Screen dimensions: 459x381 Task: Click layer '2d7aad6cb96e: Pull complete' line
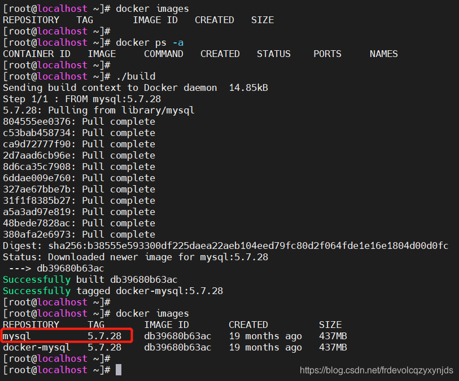pos(79,155)
